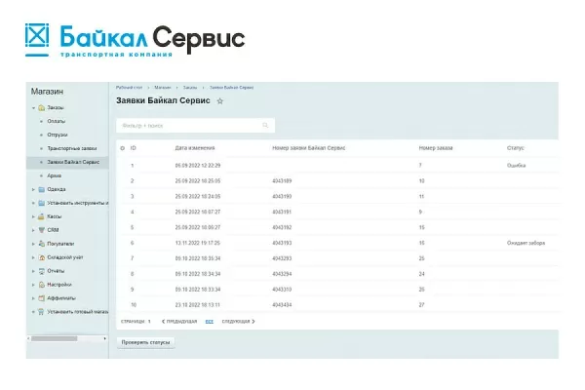
Task: Click the right arrow of sidebar horizontal scrollbar
Action: click(x=105, y=338)
